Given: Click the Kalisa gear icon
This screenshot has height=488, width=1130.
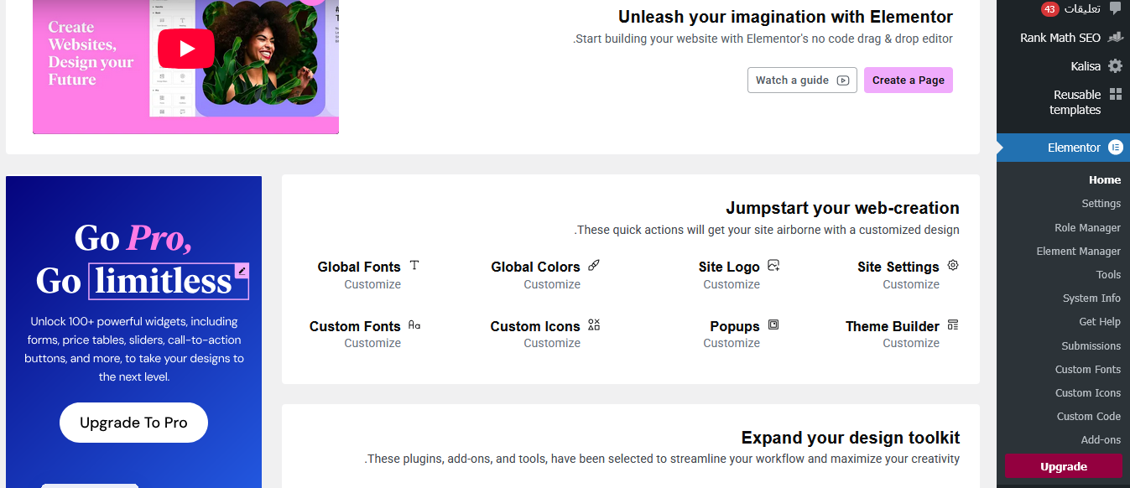Looking at the screenshot, I should (x=1115, y=65).
